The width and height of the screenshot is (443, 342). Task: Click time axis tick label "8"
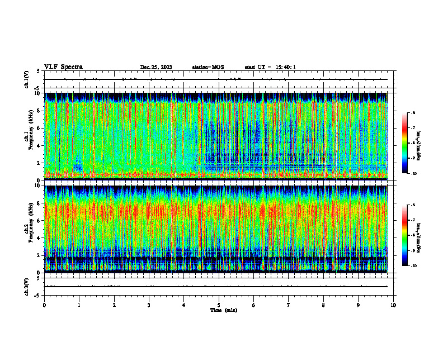(323, 305)
